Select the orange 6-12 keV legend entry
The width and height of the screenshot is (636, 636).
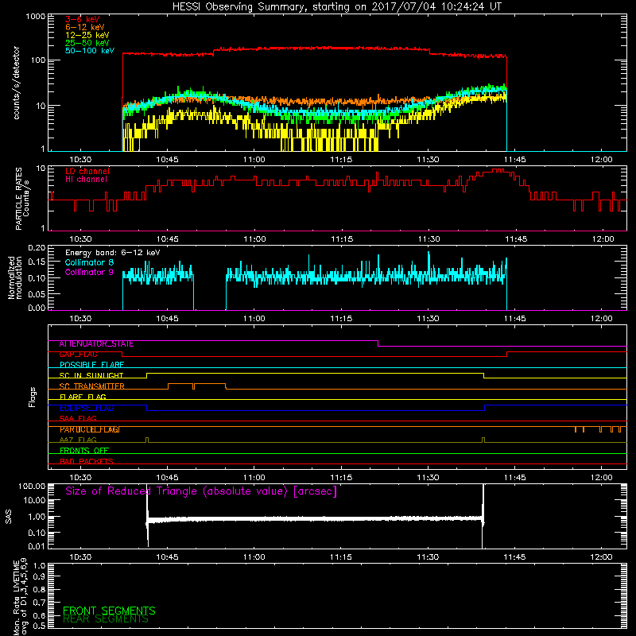[85, 27]
